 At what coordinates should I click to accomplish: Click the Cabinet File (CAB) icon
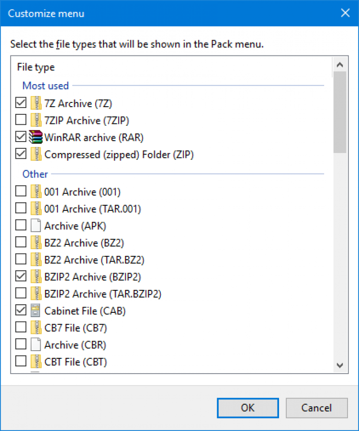[36, 311]
